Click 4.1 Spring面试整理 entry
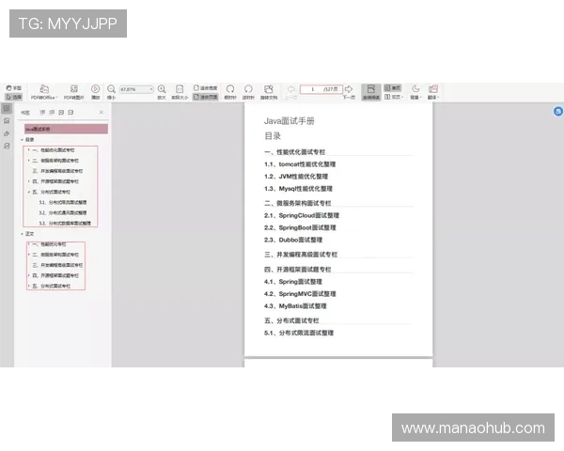The image size is (564, 451). pos(292,282)
